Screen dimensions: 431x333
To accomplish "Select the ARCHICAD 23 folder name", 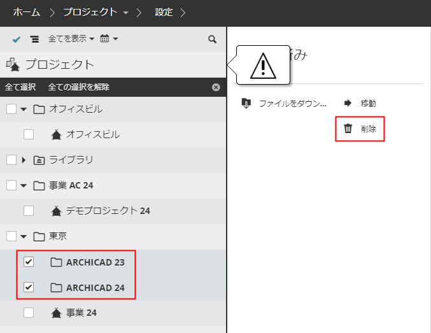I will (x=95, y=262).
